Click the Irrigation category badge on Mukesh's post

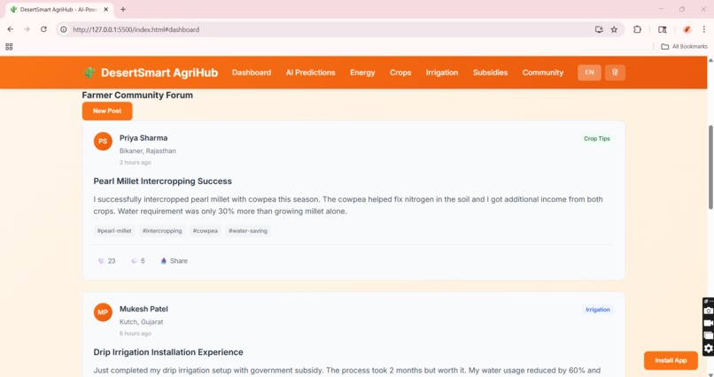[598, 310]
